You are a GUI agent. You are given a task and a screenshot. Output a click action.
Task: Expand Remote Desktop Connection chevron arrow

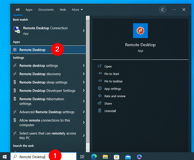pyautogui.click(x=84, y=30)
